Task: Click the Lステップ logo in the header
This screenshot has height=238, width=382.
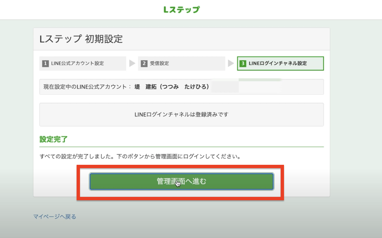Action: (182, 9)
